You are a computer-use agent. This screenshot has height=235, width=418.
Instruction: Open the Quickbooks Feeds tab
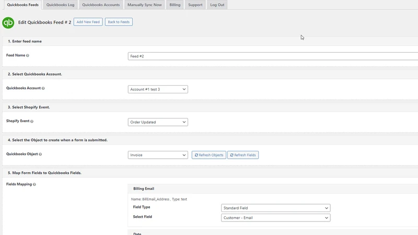pyautogui.click(x=22, y=5)
